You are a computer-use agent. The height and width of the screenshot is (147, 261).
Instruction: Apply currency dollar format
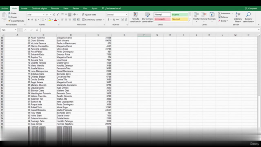pyautogui.click(x=108, y=20)
